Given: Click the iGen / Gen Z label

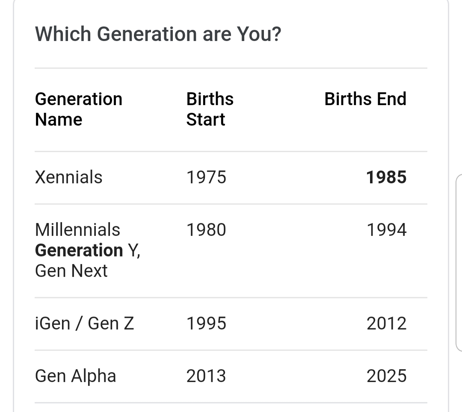Looking at the screenshot, I should click(85, 323).
